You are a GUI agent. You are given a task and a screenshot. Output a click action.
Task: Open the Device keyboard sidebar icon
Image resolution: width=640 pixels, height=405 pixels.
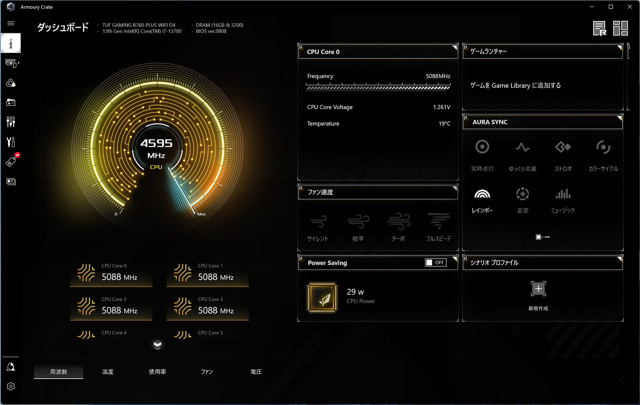click(11, 63)
